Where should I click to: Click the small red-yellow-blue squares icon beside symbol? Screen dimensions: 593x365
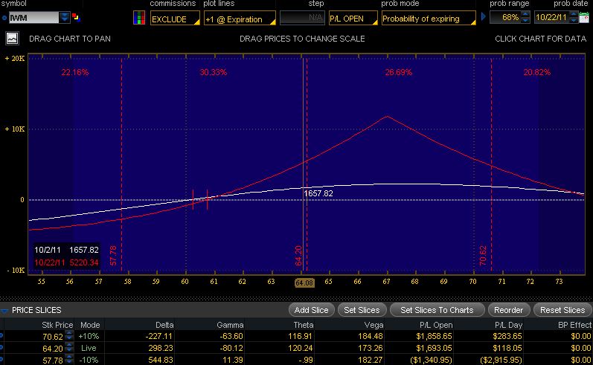pos(76,17)
